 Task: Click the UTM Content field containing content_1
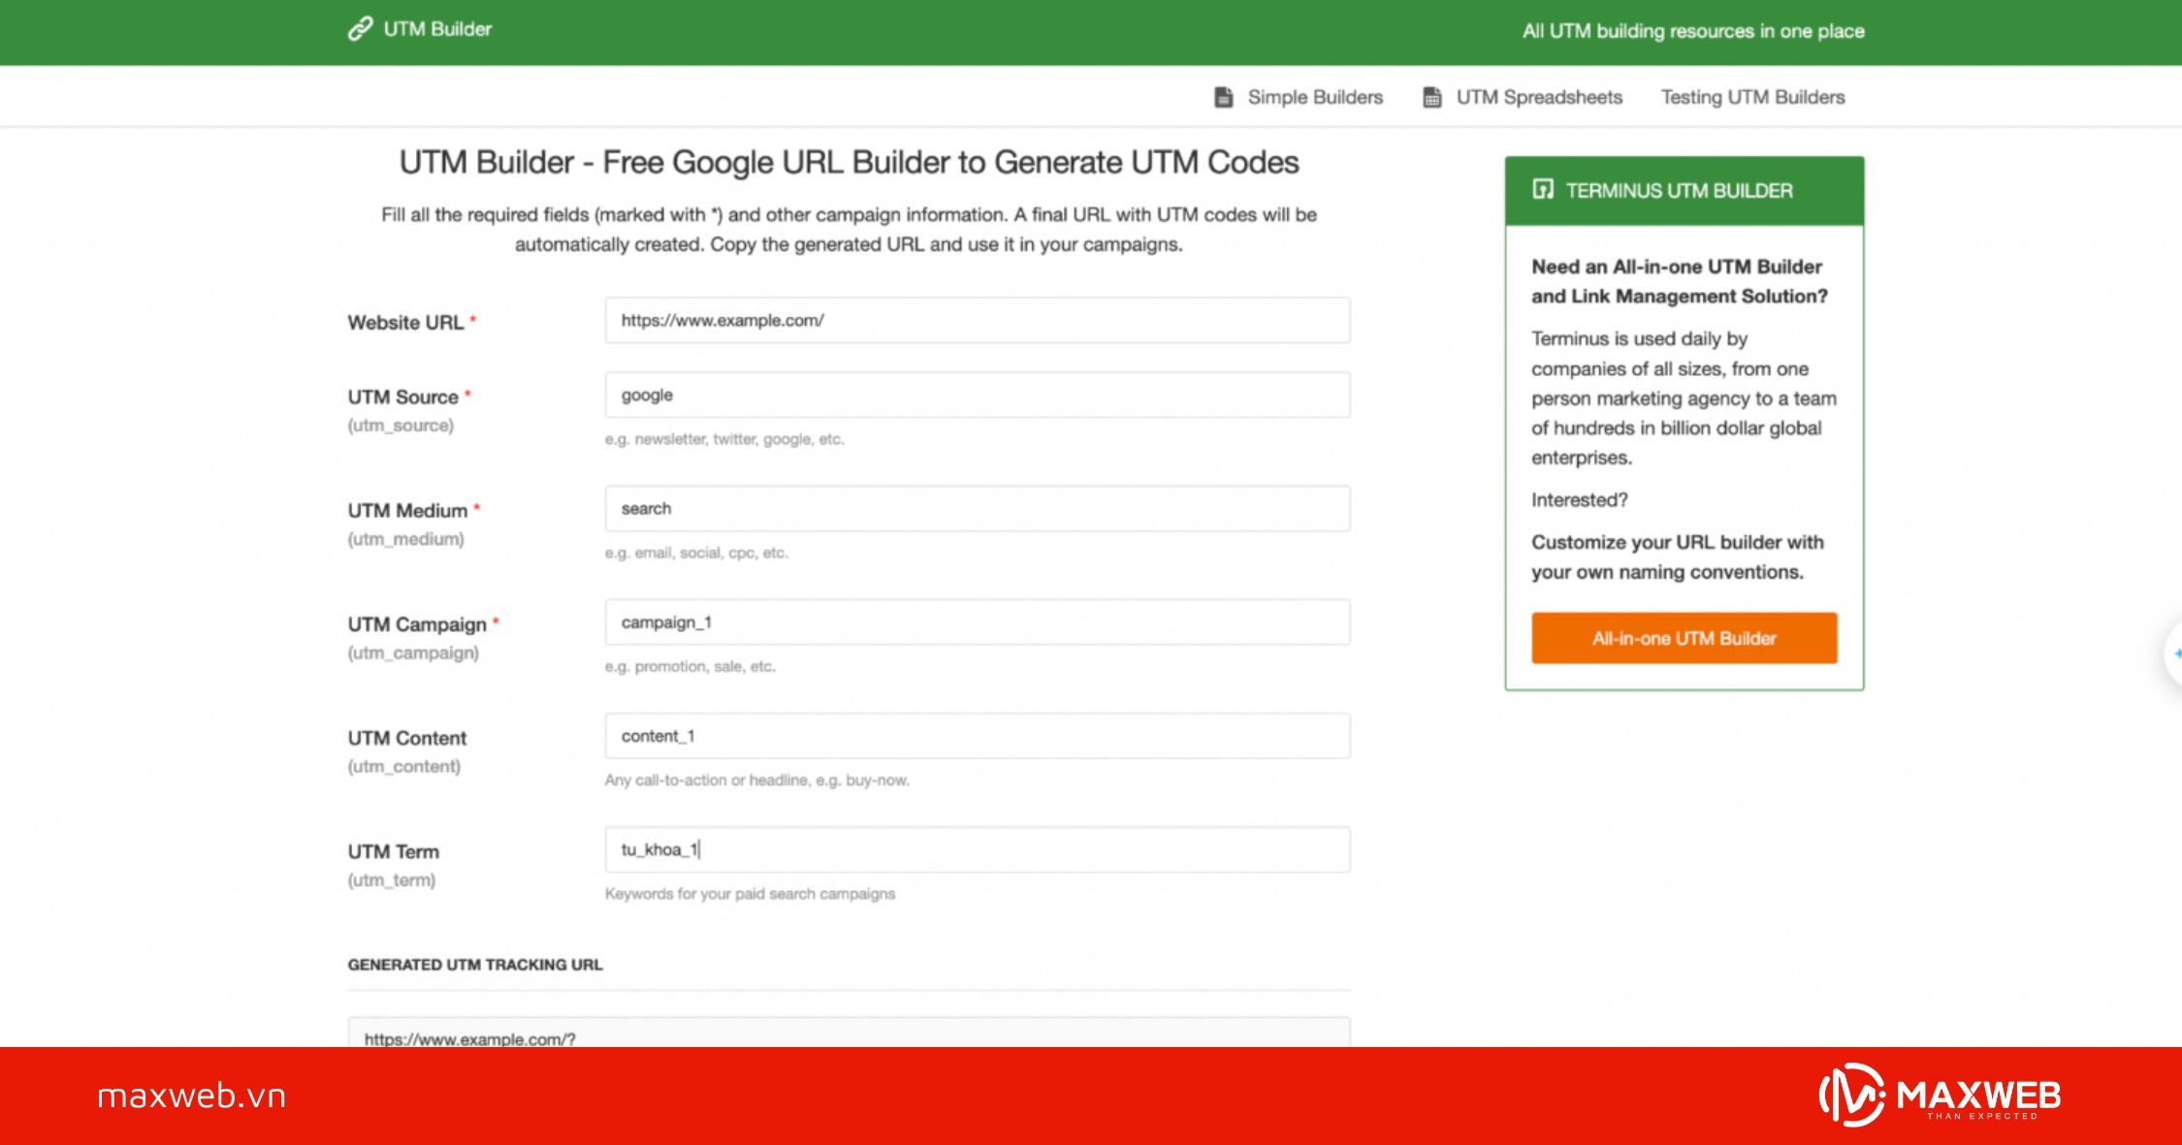coord(976,735)
